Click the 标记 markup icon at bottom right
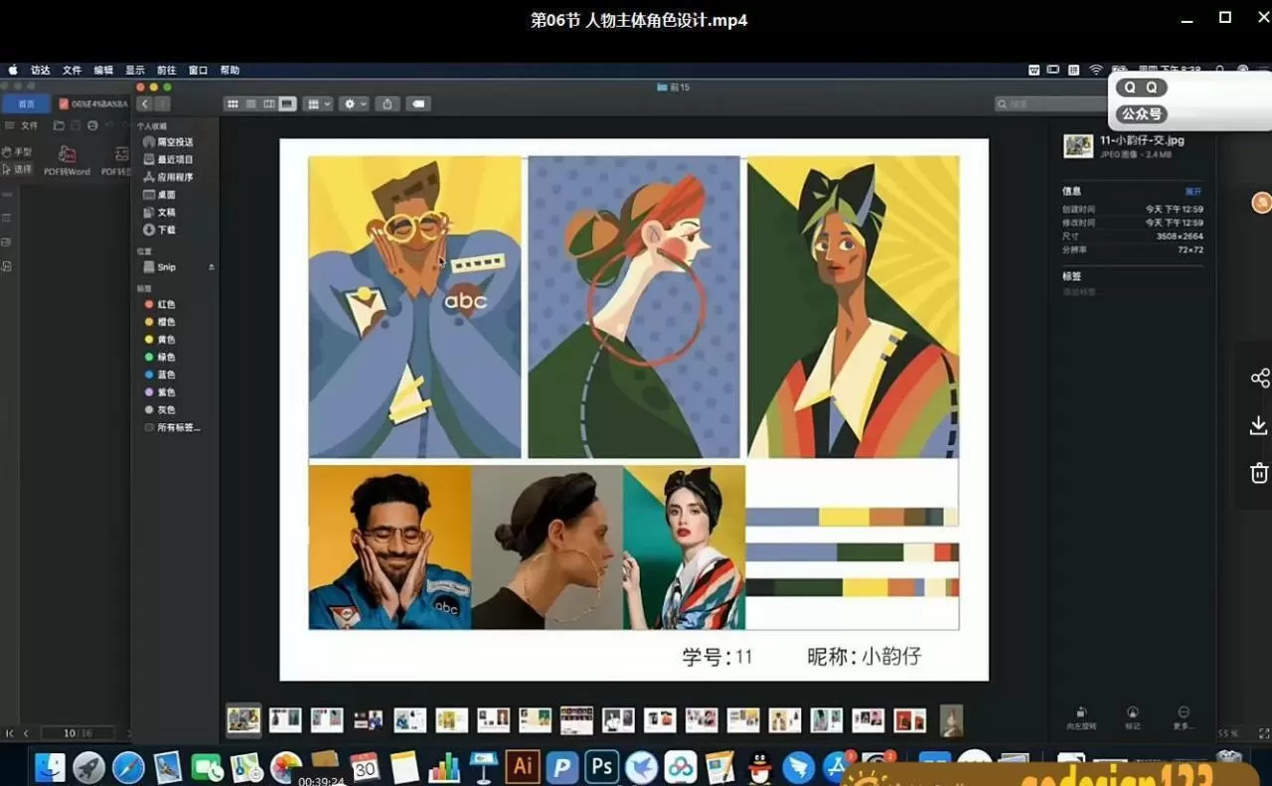This screenshot has height=786, width=1272. pyautogui.click(x=1133, y=711)
